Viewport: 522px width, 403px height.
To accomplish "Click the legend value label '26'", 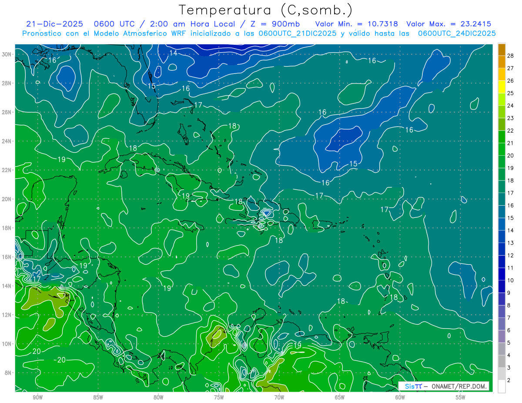I will coord(511,80).
